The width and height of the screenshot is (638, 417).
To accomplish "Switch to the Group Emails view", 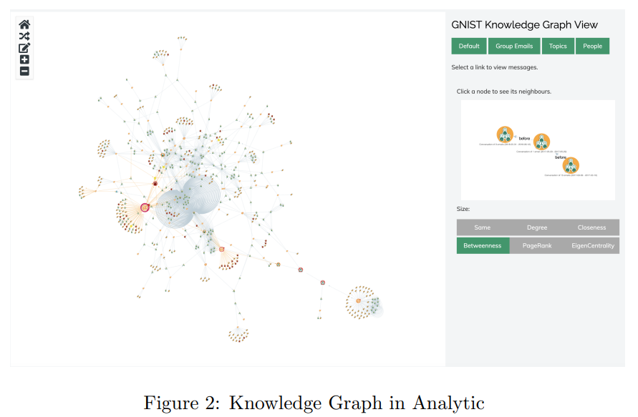I will pyautogui.click(x=514, y=46).
